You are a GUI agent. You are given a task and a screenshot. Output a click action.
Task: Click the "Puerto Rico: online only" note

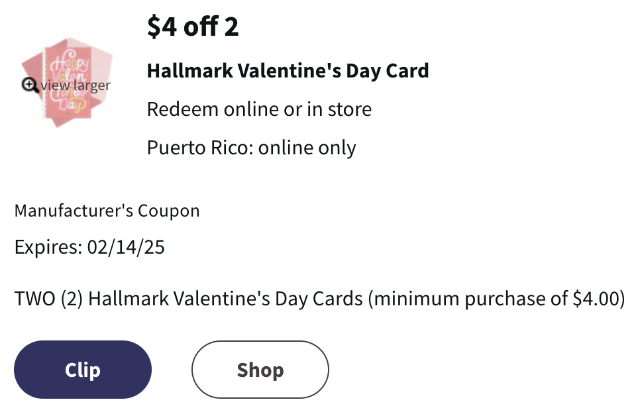coord(251,147)
